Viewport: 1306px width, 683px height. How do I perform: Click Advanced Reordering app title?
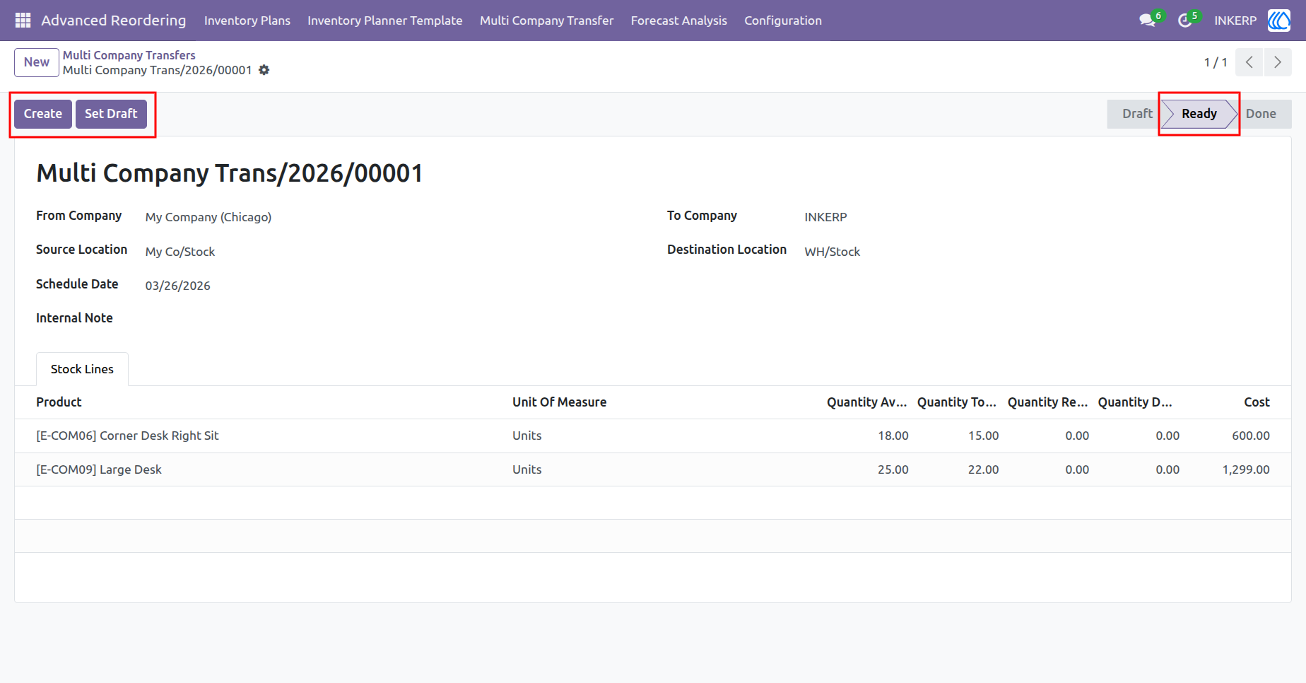pyautogui.click(x=114, y=21)
